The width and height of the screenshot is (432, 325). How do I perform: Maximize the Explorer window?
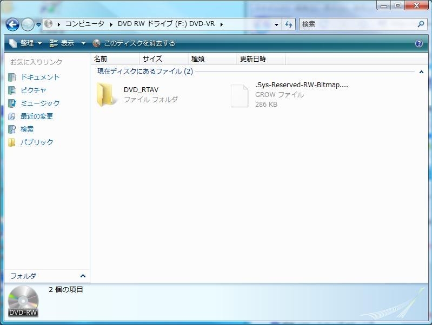coord(397,5)
